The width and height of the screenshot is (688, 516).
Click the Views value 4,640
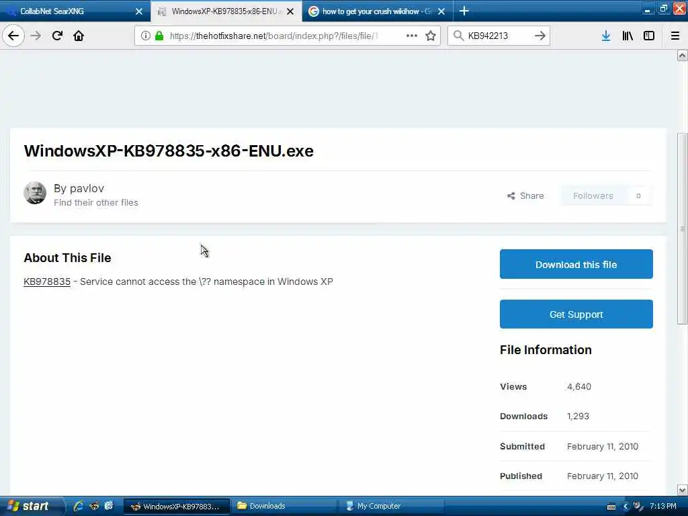578,386
